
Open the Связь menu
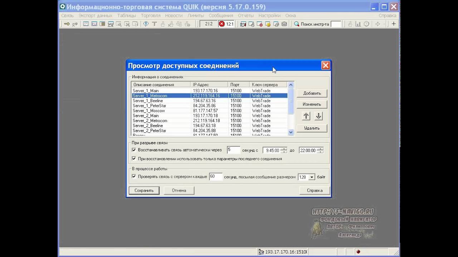click(x=67, y=15)
